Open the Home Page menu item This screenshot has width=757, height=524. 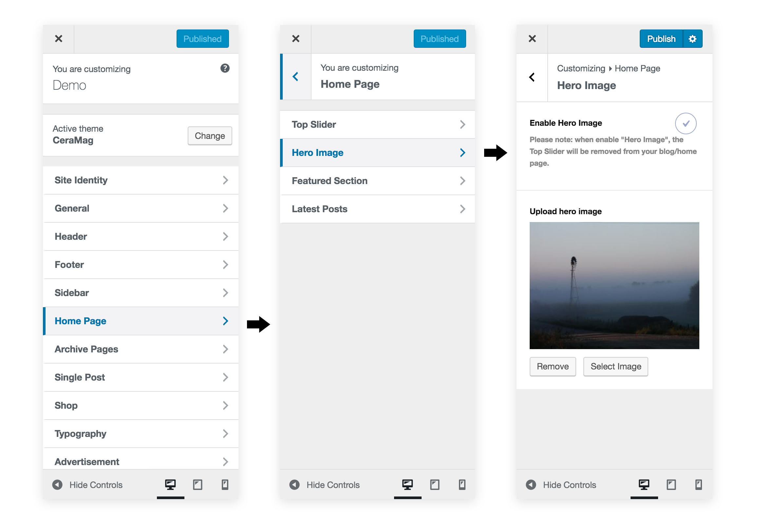(141, 321)
